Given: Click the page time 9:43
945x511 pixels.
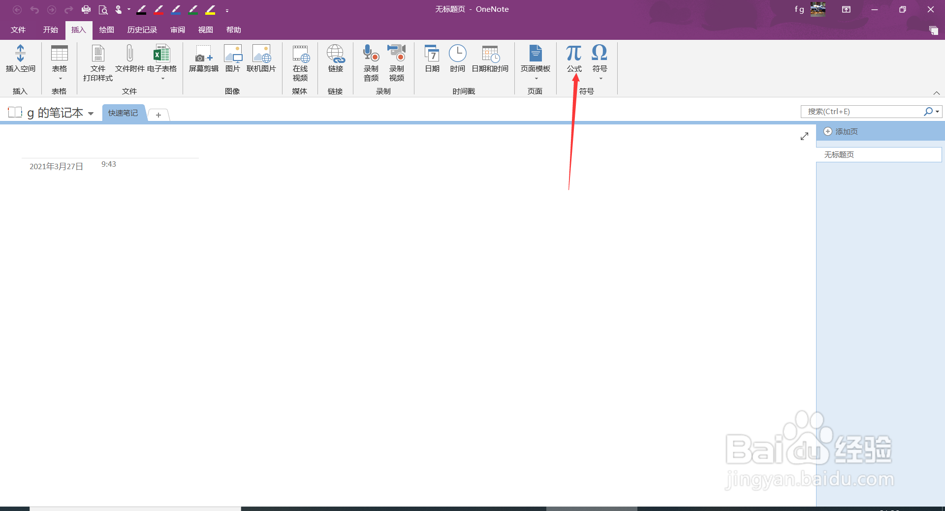Looking at the screenshot, I should pyautogui.click(x=109, y=164).
